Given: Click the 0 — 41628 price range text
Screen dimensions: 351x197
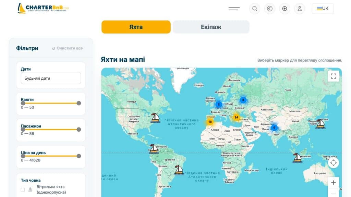Looking at the screenshot, I should [31, 160].
